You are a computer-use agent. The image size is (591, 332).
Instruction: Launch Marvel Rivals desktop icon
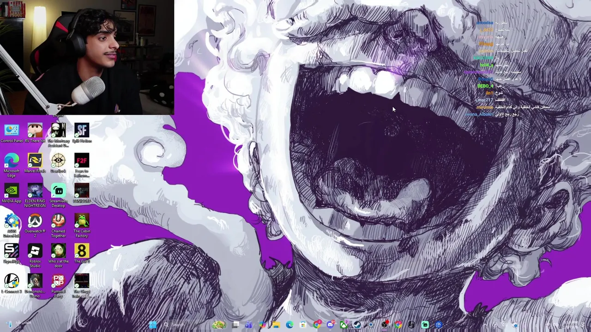35,164
